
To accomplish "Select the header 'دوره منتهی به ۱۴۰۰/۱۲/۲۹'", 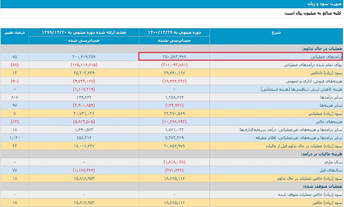I will [x=174, y=33].
